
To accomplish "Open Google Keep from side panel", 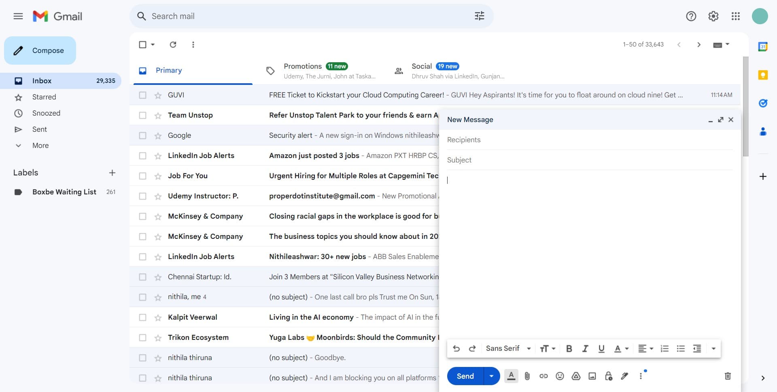I will (x=763, y=75).
